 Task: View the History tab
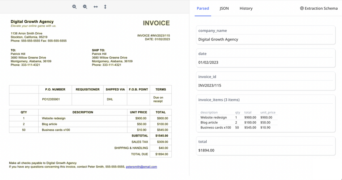pos(246,8)
